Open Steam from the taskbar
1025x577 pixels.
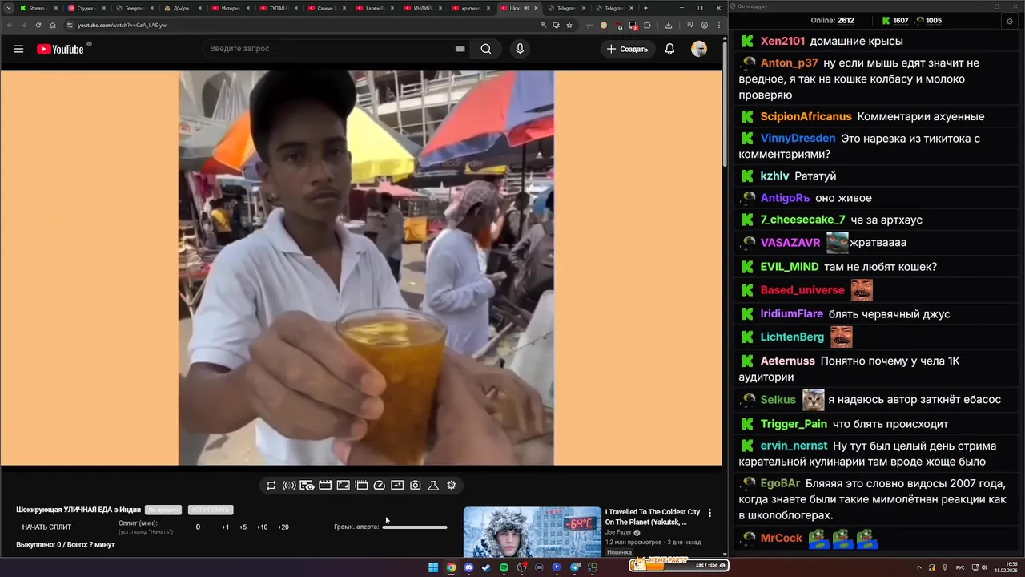(x=486, y=567)
